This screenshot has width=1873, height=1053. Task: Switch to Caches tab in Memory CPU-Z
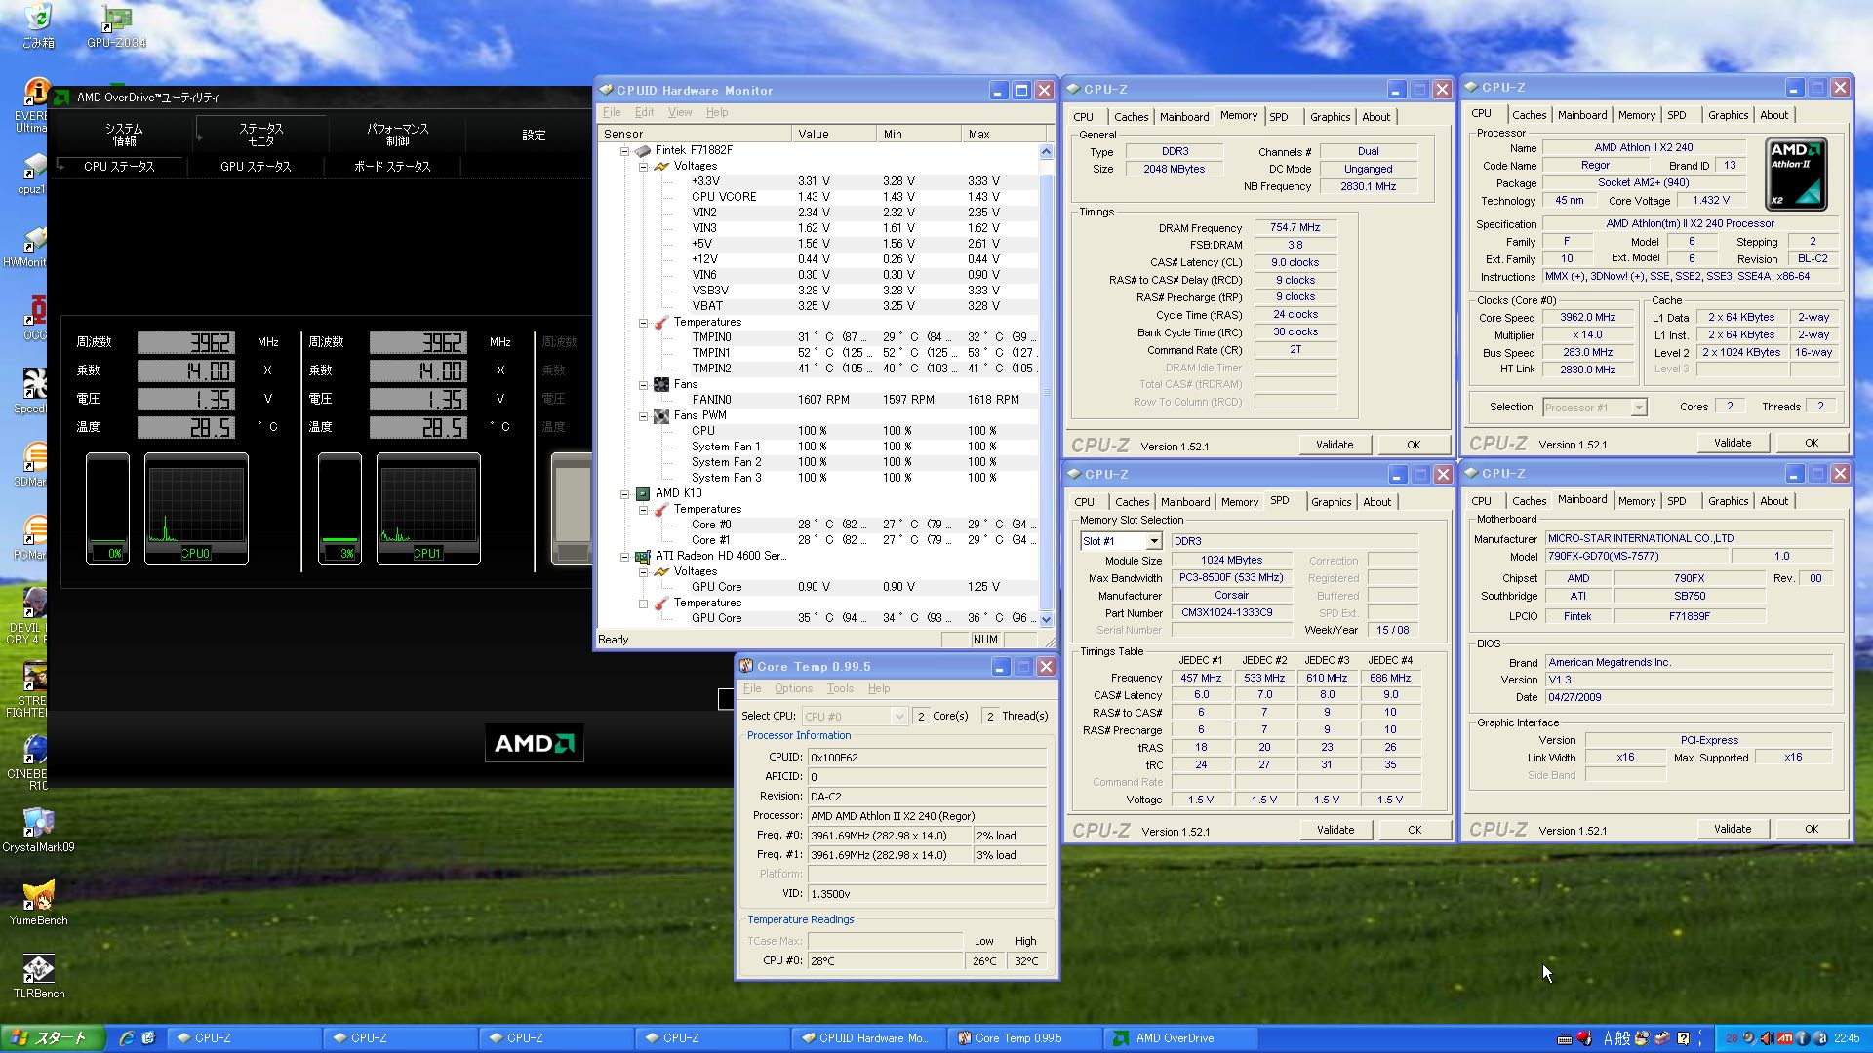click(x=1131, y=117)
